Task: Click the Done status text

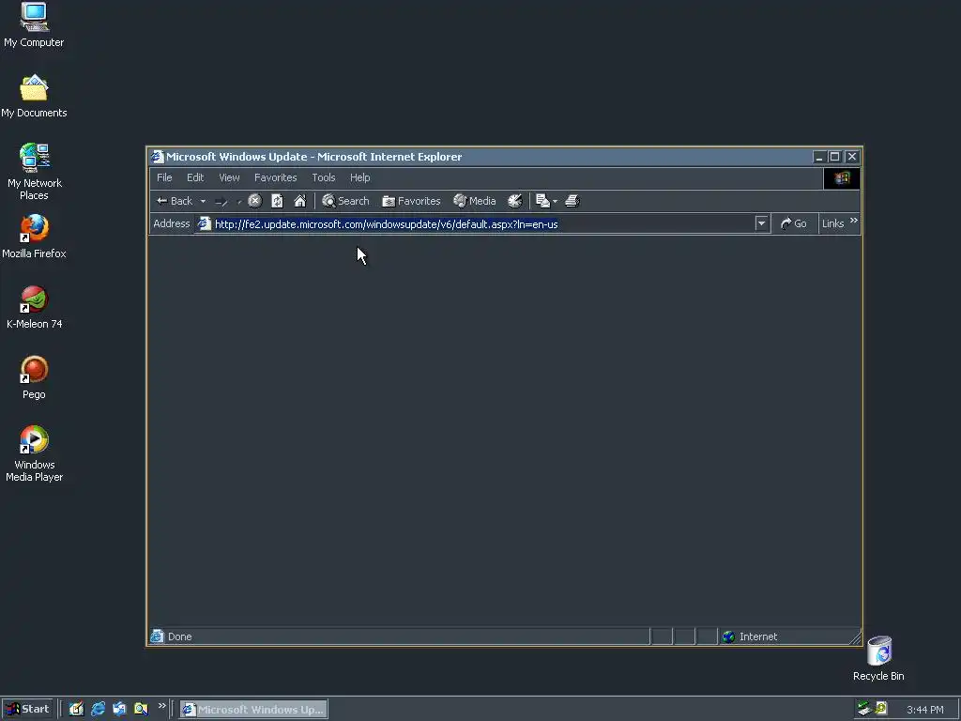Action: [180, 637]
